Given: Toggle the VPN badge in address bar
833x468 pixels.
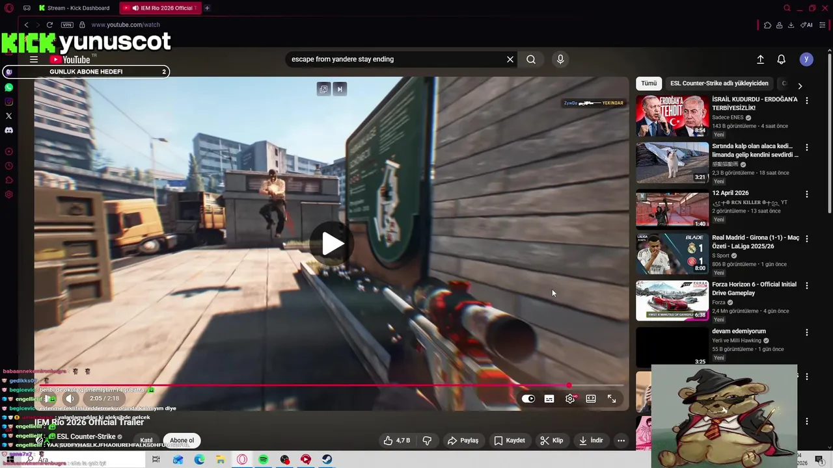Looking at the screenshot, I should coord(67,25).
